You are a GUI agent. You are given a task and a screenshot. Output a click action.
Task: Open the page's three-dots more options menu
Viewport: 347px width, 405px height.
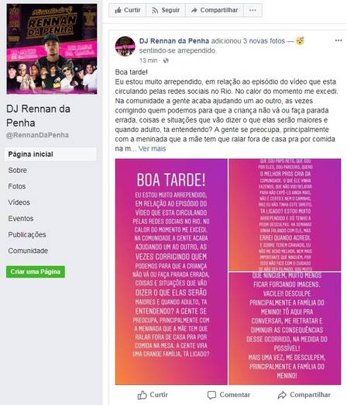coord(253,10)
